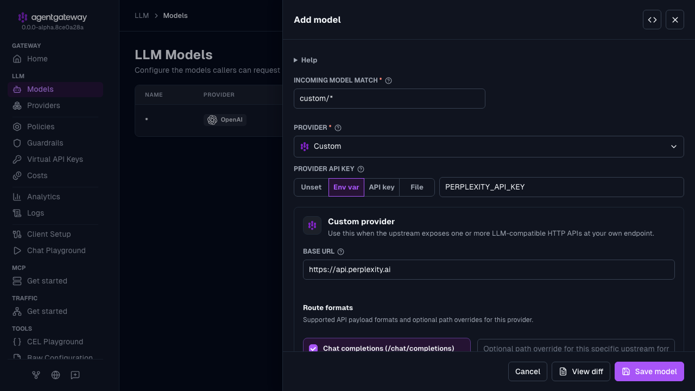This screenshot has width=695, height=391.
Task: Click the help icon next to Provider label
Action: [338, 128]
